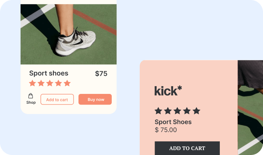Click the fifth dark star under kick
This screenshot has height=155, width=263.
[x=196, y=111]
